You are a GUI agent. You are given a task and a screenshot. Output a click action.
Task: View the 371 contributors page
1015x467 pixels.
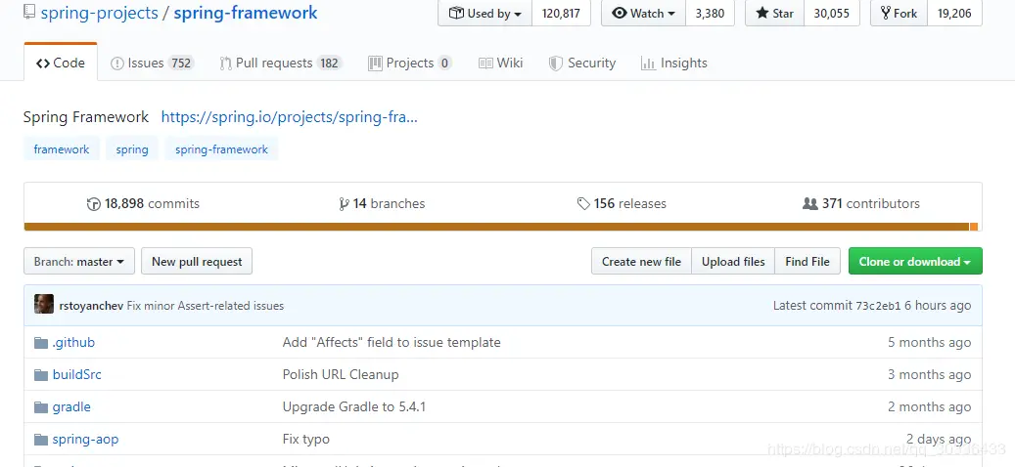tap(861, 203)
